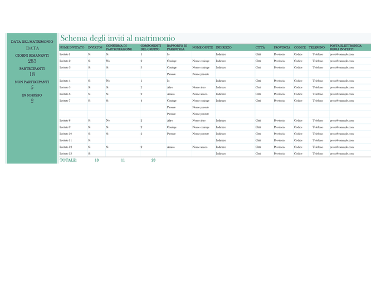Click the value 283 for remaining days

coord(32,61)
